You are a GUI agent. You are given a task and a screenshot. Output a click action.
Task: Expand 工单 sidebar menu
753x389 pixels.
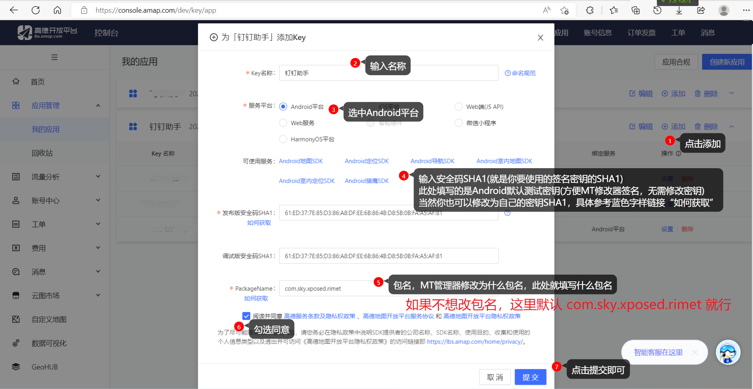coord(98,224)
